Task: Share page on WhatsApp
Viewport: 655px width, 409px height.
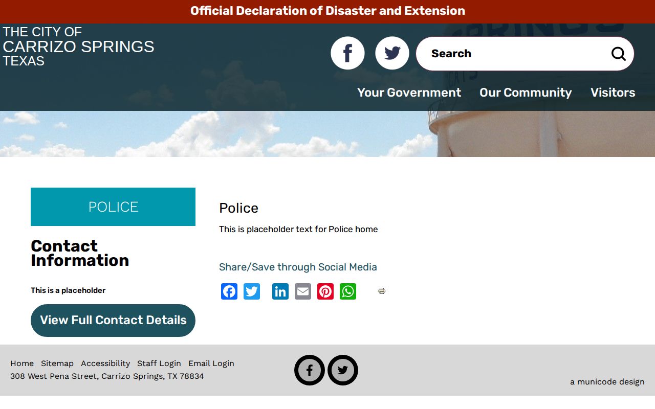Action: point(348,291)
